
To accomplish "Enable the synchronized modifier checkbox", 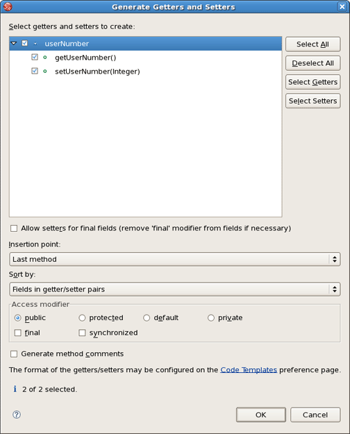I will click(82, 333).
